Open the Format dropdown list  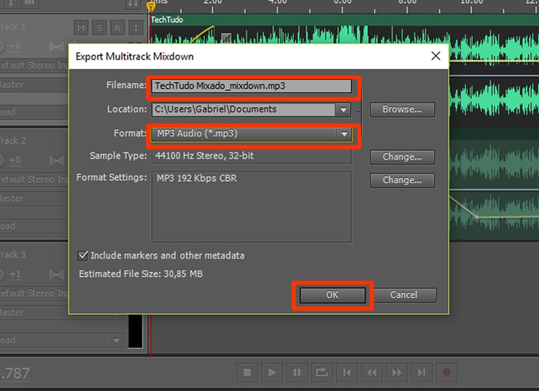click(x=251, y=134)
